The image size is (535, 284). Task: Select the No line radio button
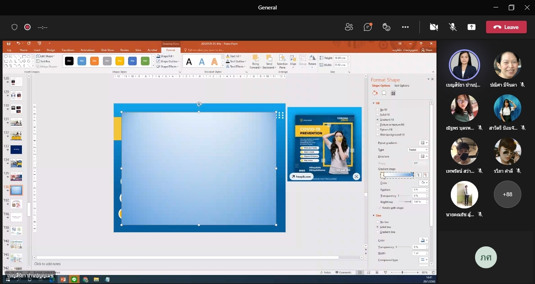(378, 222)
